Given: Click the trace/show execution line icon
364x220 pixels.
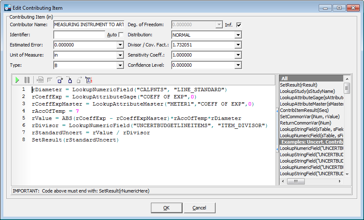Looking at the screenshot, I should coord(40,80).
